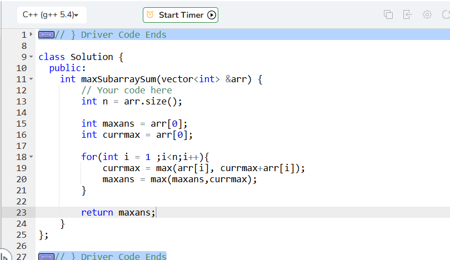
Task: Expand the folded code arrow on line 1
Action: tap(31, 34)
